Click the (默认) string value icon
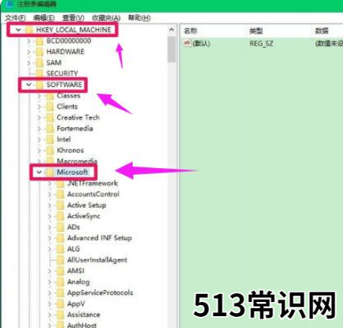 [x=187, y=43]
